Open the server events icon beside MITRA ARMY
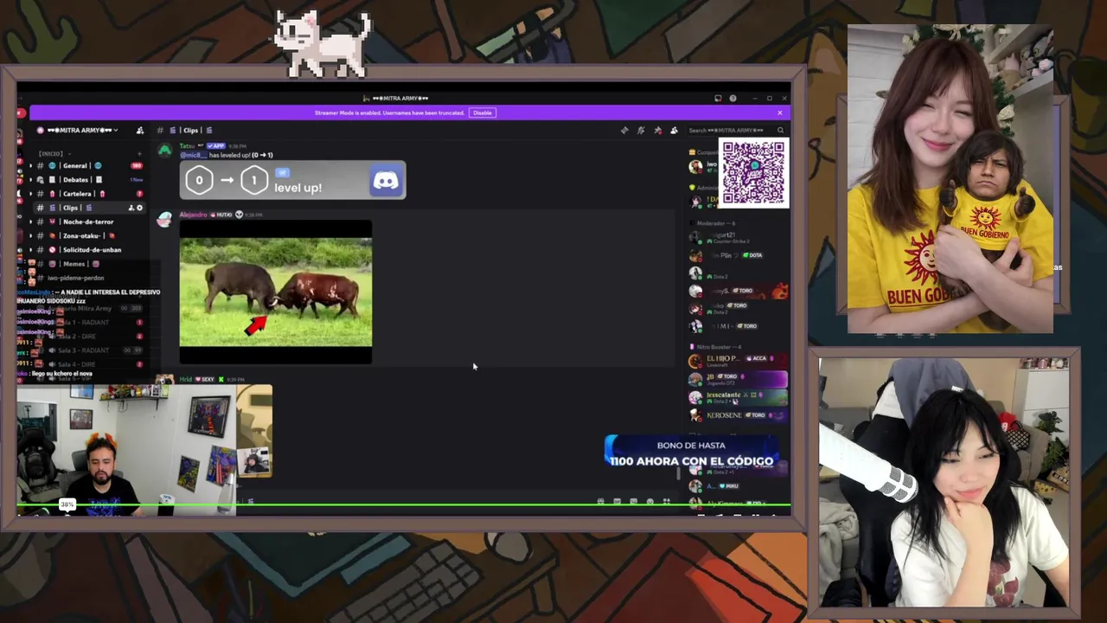 [140, 130]
